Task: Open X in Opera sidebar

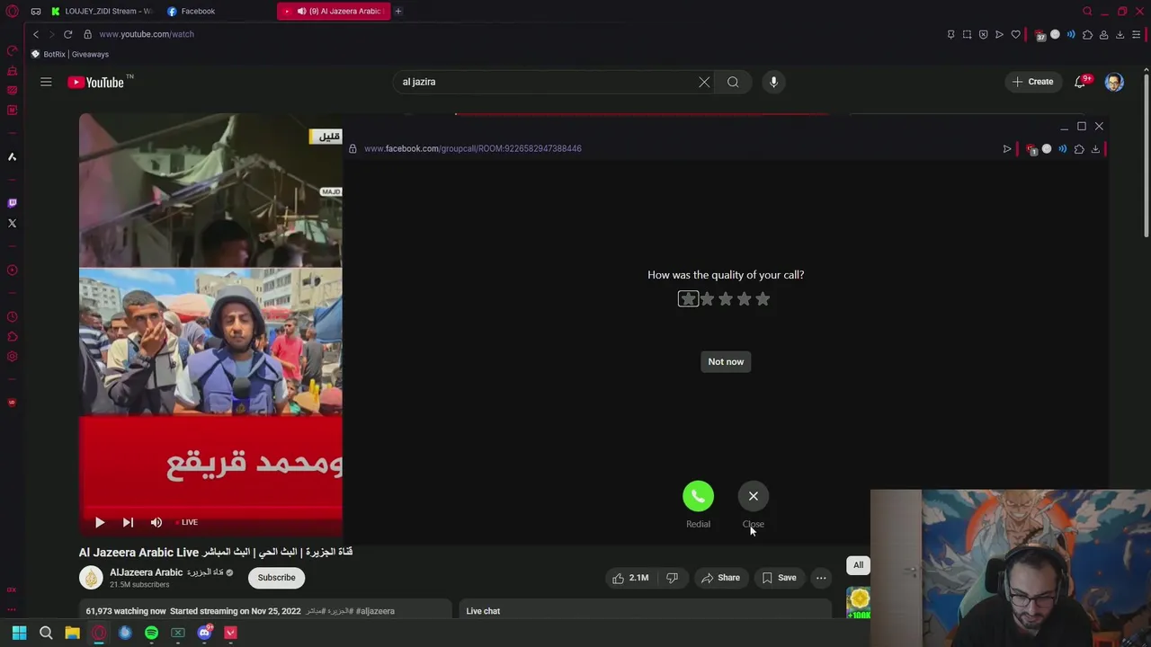Action: click(12, 223)
